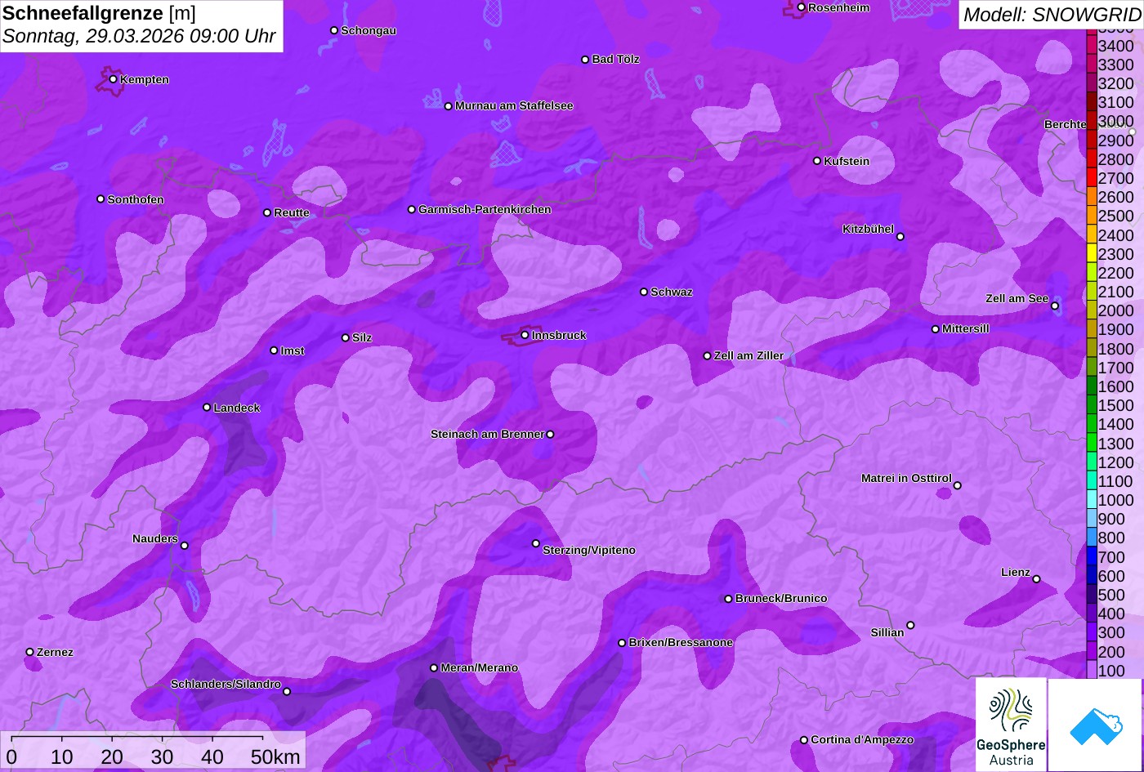Viewport: 1144px width, 772px height.
Task: Click the Landeck marker dot
Action: coord(207,408)
